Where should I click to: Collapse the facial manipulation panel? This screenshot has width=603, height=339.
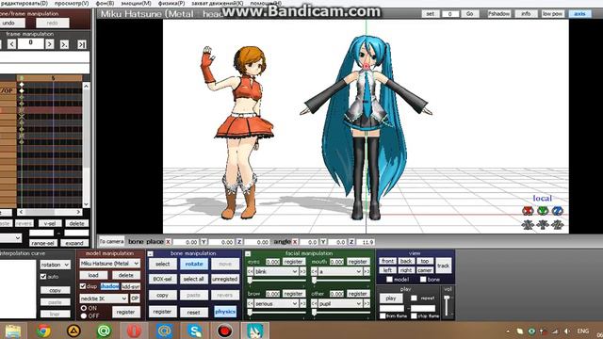pyautogui.click(x=248, y=253)
